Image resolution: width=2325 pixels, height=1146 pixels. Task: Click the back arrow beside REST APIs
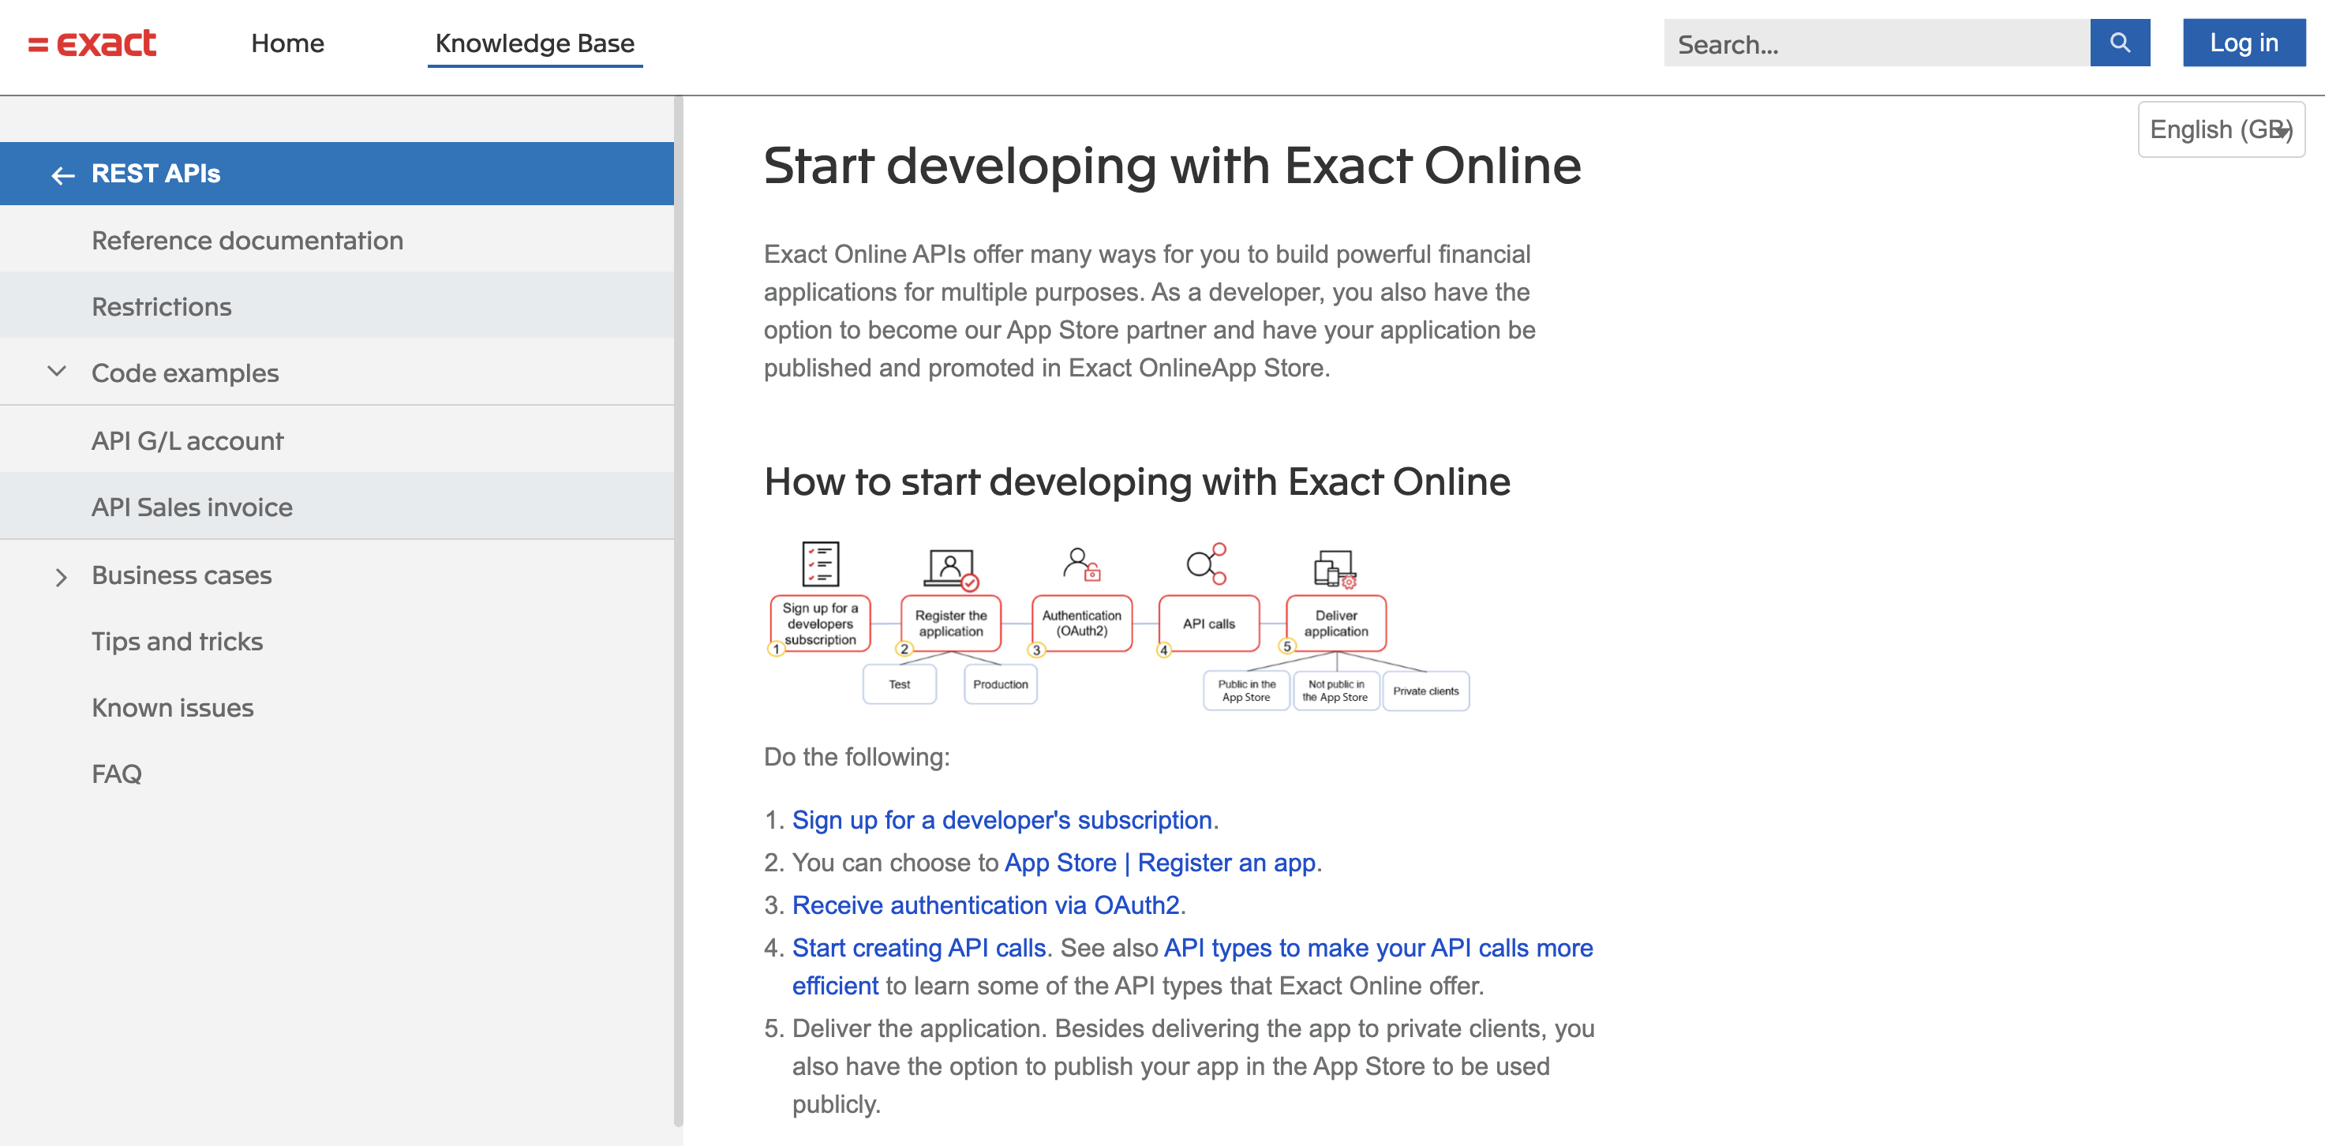(62, 174)
